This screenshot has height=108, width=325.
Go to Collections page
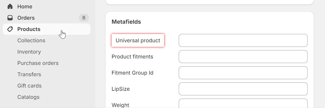pos(31,40)
